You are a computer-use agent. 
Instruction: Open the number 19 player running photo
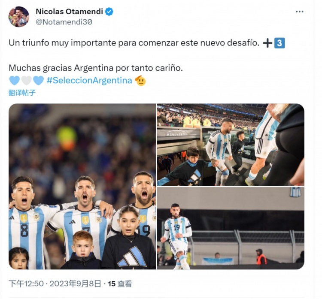click(x=231, y=228)
